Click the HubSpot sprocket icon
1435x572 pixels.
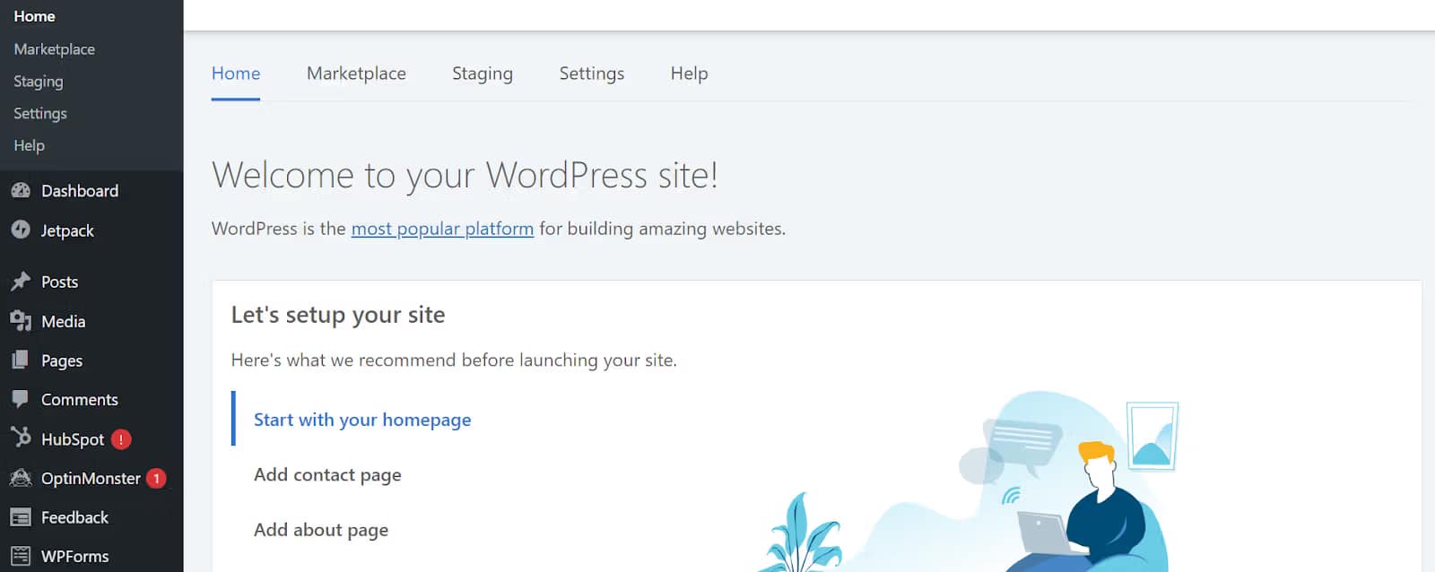(x=20, y=438)
